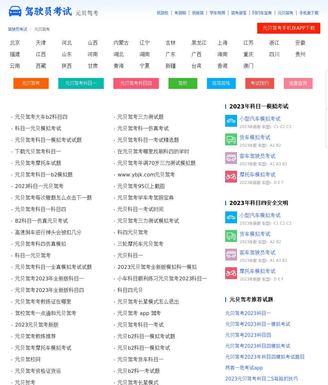The width and height of the screenshot is (328, 385).
Task: Click bus icon under 2023年科目一模拟考试
Action: (x=231, y=158)
